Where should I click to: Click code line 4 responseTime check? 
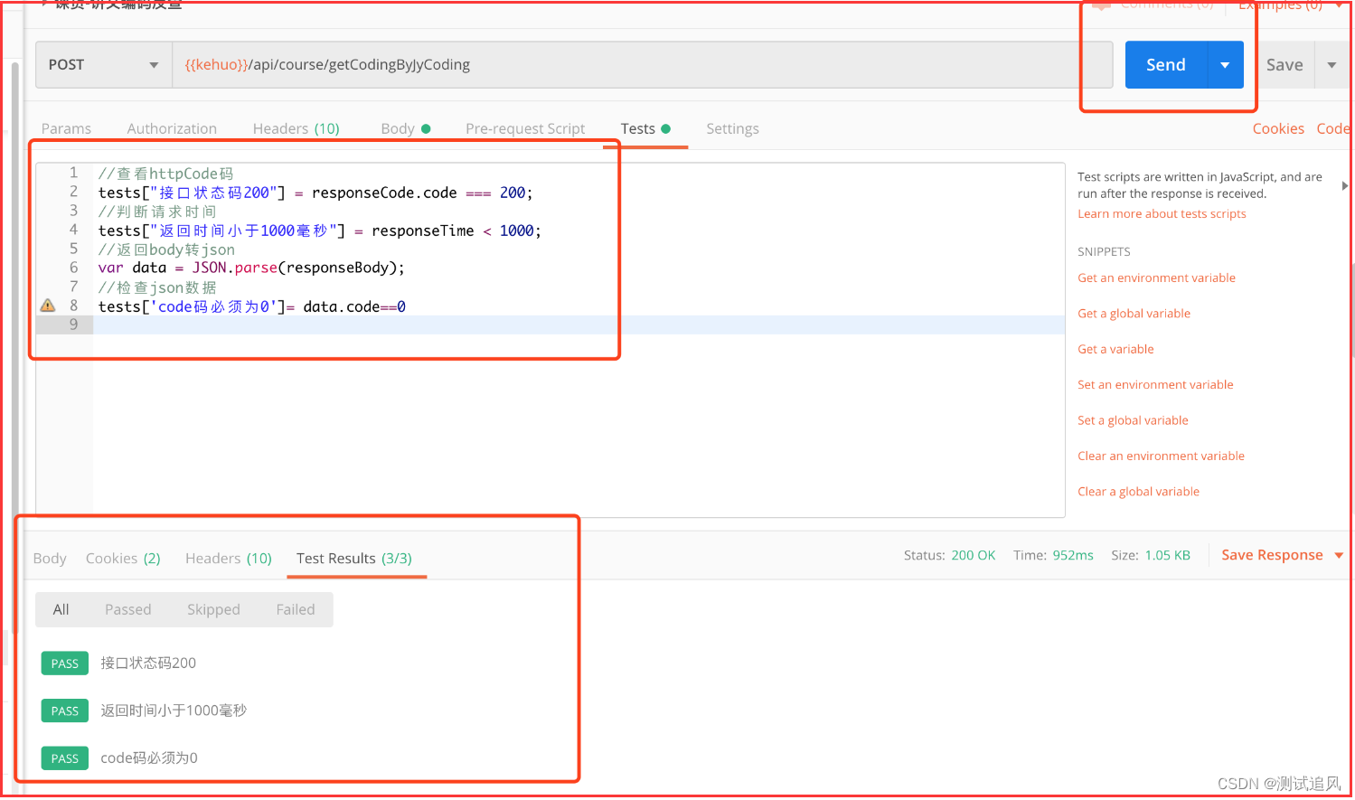(320, 231)
